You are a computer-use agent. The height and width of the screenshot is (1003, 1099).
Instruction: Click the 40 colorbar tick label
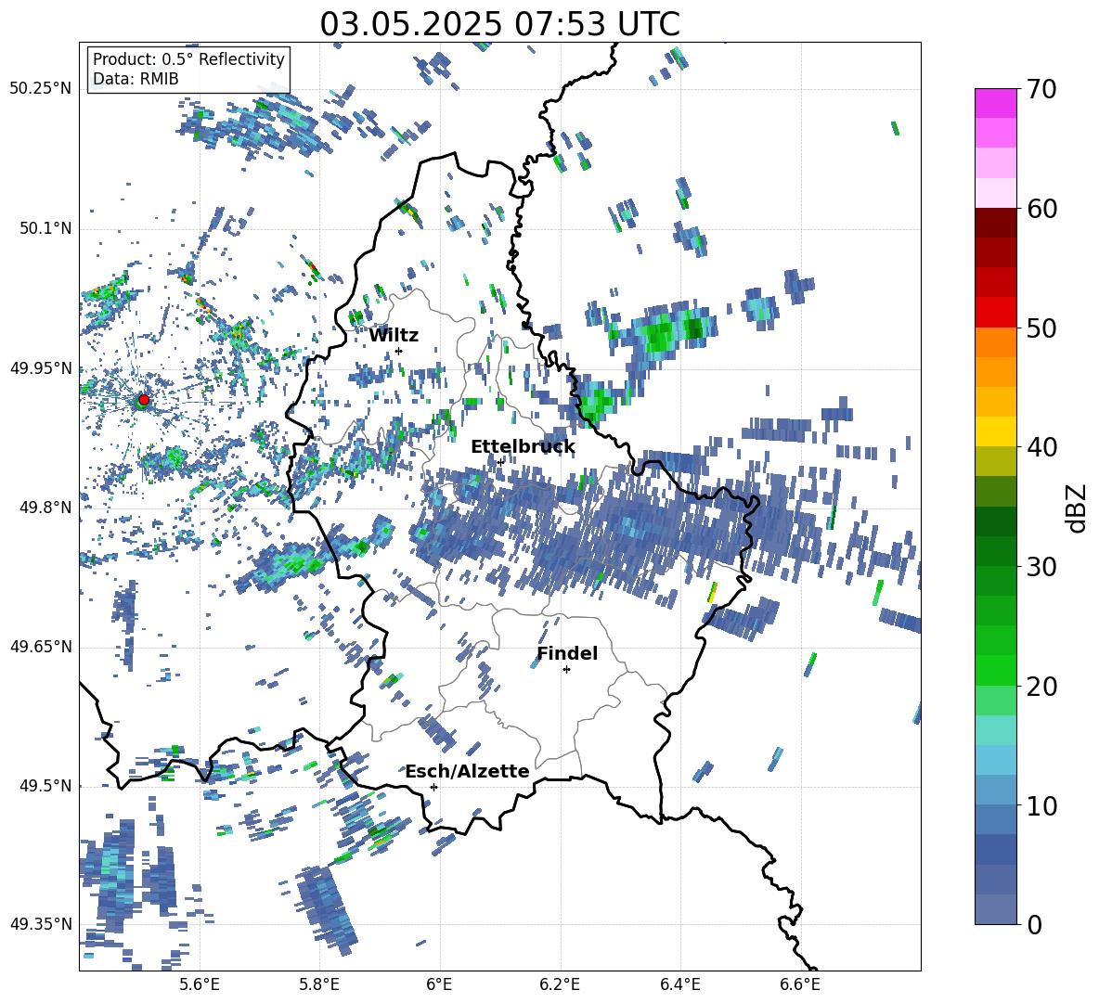click(1041, 447)
